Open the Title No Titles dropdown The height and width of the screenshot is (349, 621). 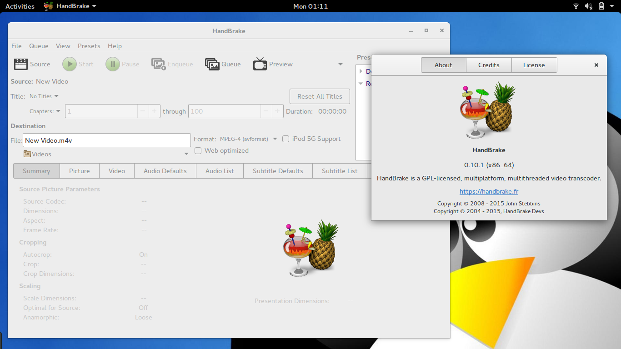pos(44,96)
